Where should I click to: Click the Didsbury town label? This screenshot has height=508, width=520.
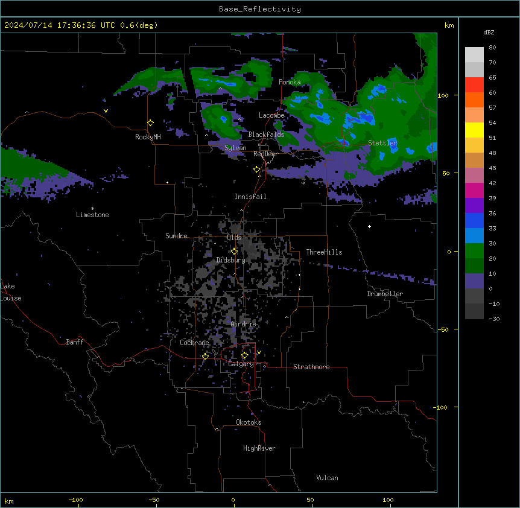click(230, 260)
